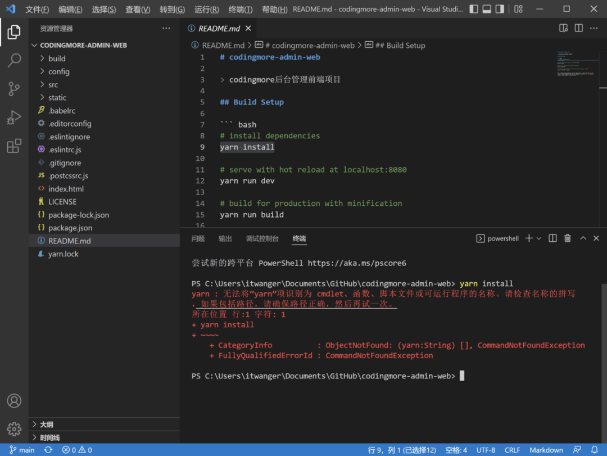The width and height of the screenshot is (607, 456).
Task: Open Explorer more actions ellipsis
Action: [x=166, y=28]
